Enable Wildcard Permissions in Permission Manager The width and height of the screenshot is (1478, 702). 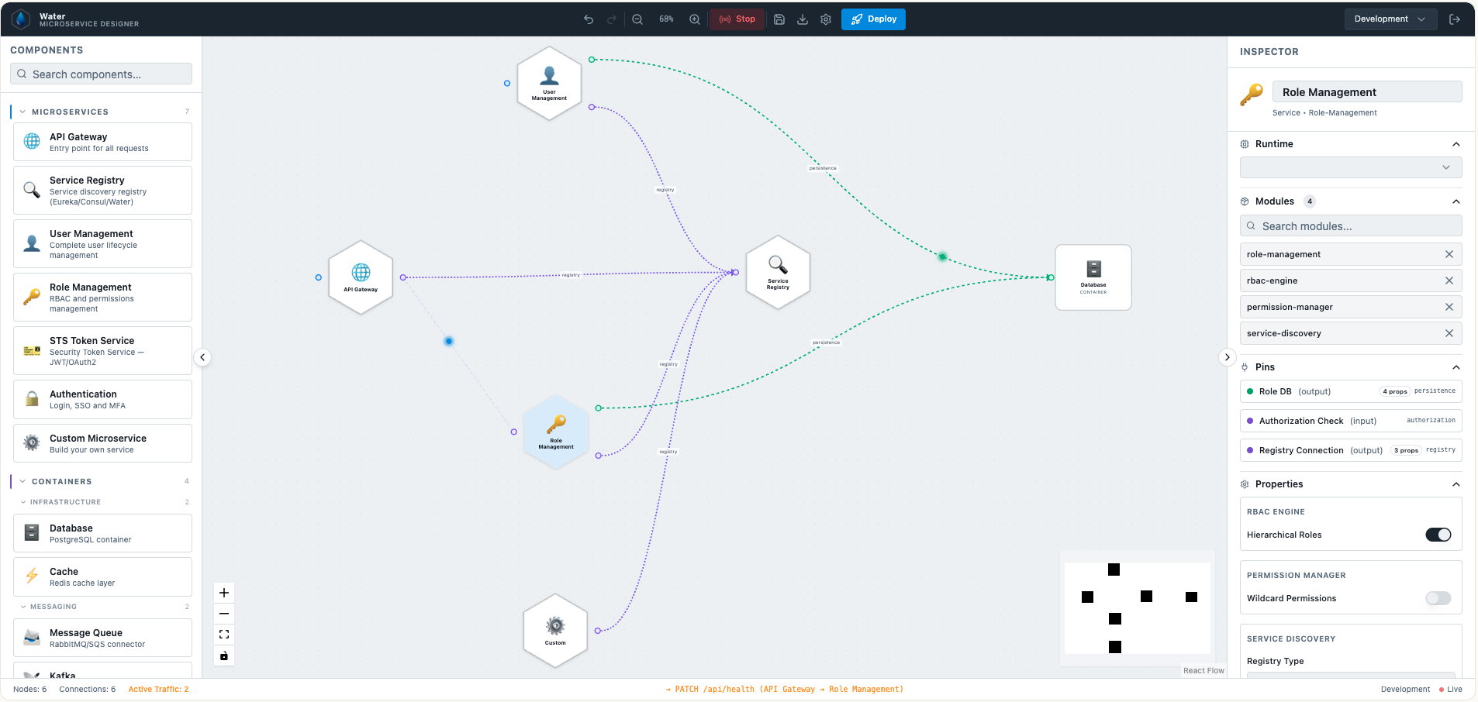1437,598
